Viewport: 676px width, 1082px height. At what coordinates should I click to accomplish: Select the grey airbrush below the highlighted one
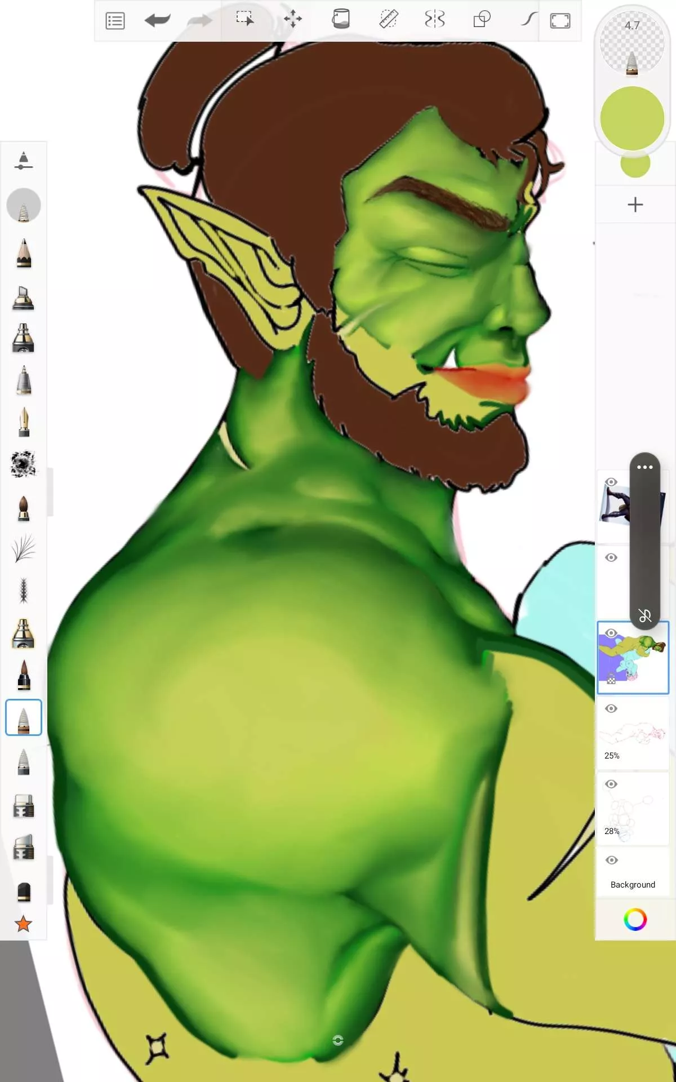24,762
